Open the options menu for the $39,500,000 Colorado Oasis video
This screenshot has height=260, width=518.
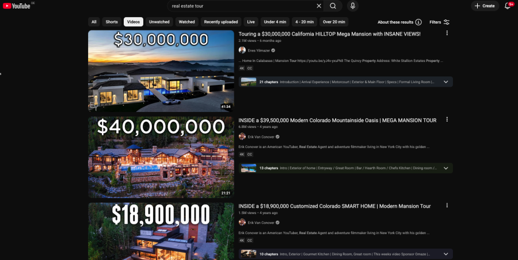447,119
